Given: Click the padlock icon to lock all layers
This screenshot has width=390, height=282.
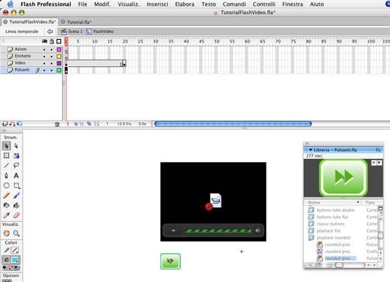Looking at the screenshot, I should (52, 41).
